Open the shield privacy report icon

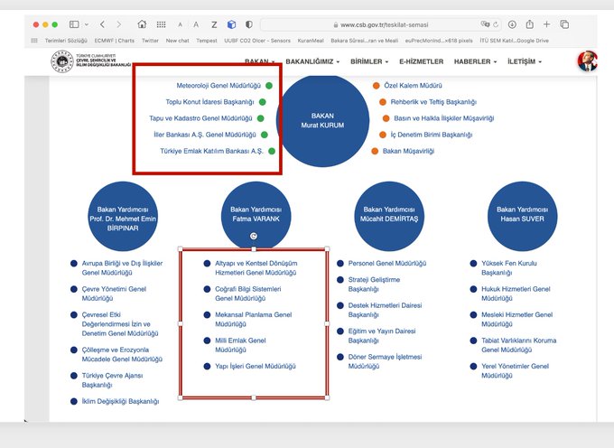[x=248, y=24]
